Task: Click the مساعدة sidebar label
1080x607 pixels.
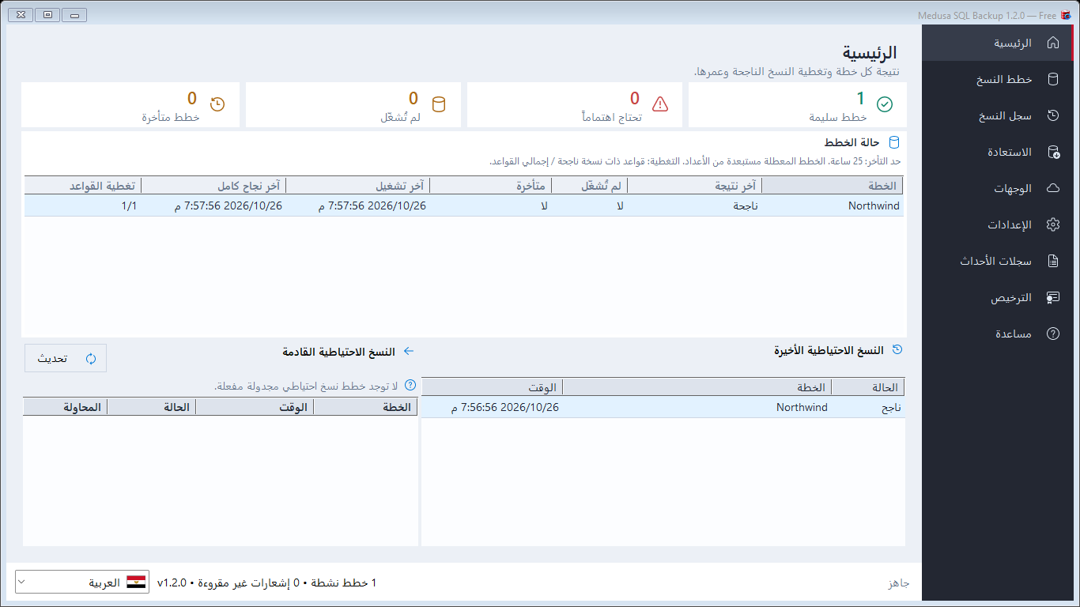Action: tap(1014, 334)
